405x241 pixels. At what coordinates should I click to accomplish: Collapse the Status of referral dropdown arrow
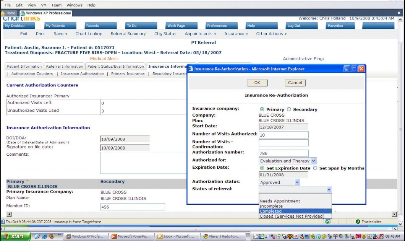[x=329, y=189]
